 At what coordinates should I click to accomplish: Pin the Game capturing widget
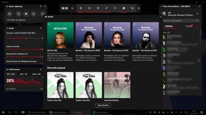point(41,6)
